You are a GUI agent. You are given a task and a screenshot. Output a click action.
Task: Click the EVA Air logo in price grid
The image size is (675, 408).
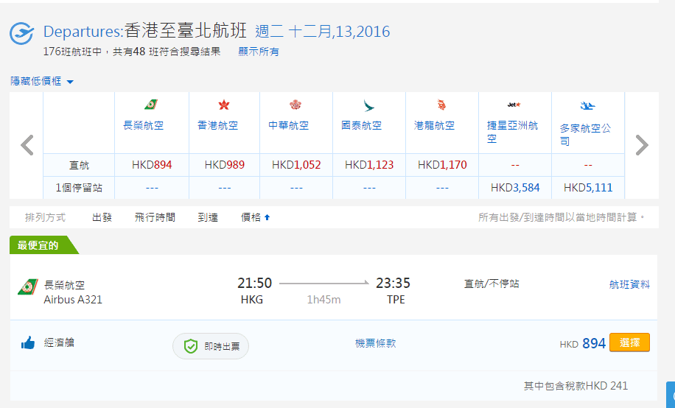point(151,105)
